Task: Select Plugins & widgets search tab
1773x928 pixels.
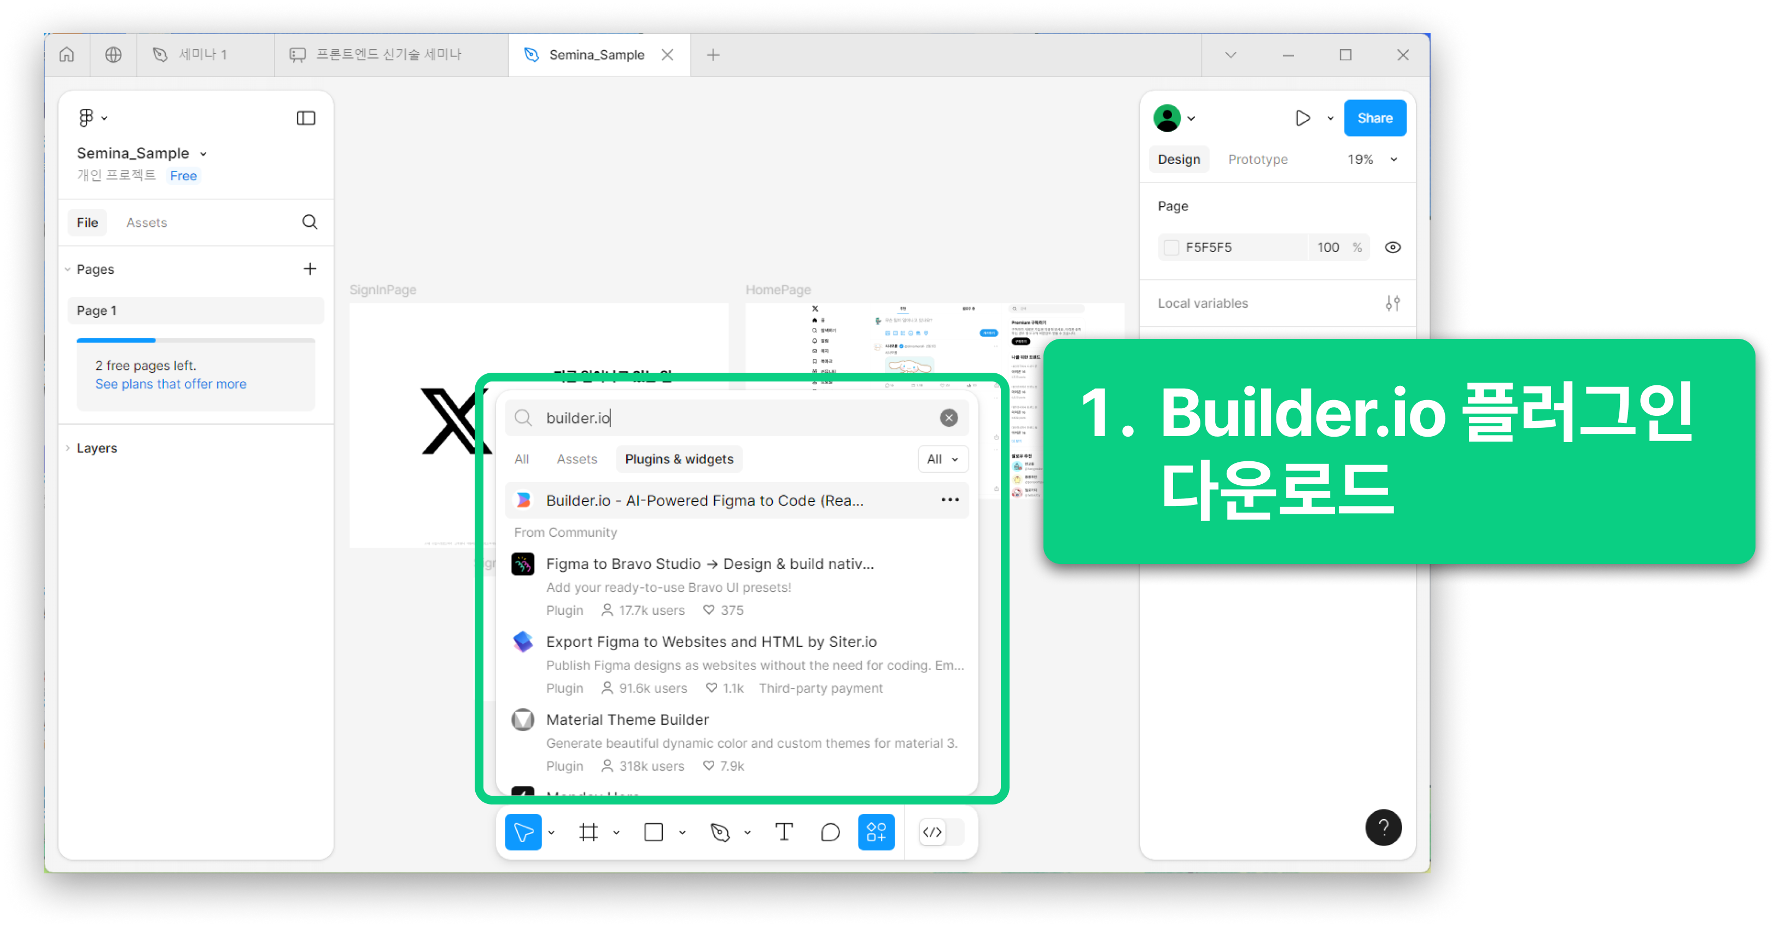Action: 679,459
